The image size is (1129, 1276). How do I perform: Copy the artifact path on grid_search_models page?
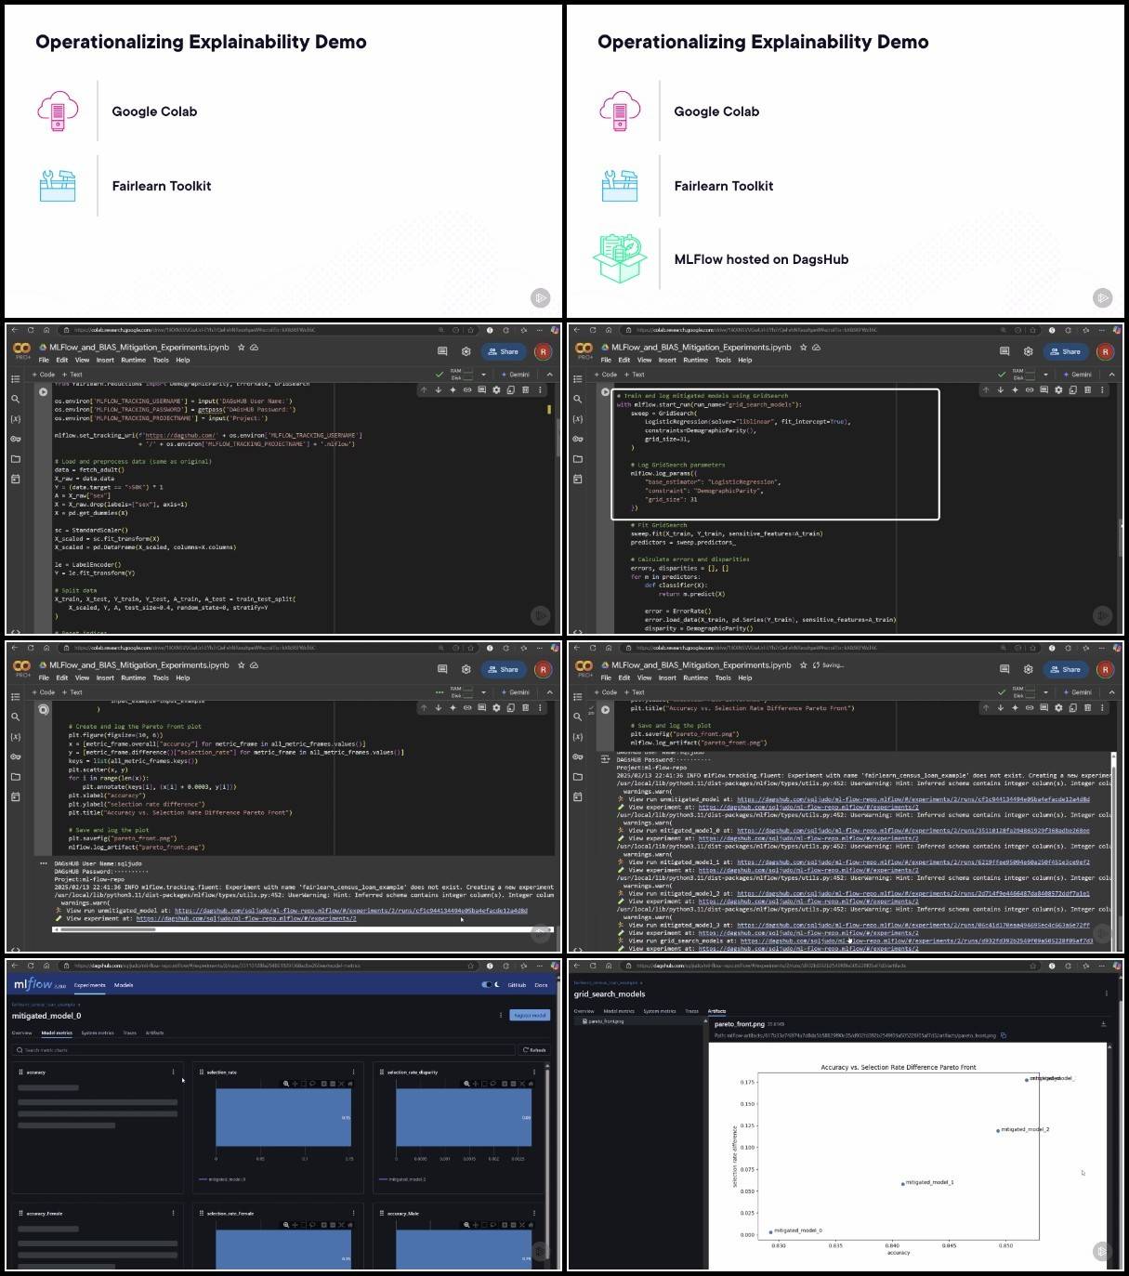pos(1004,1035)
